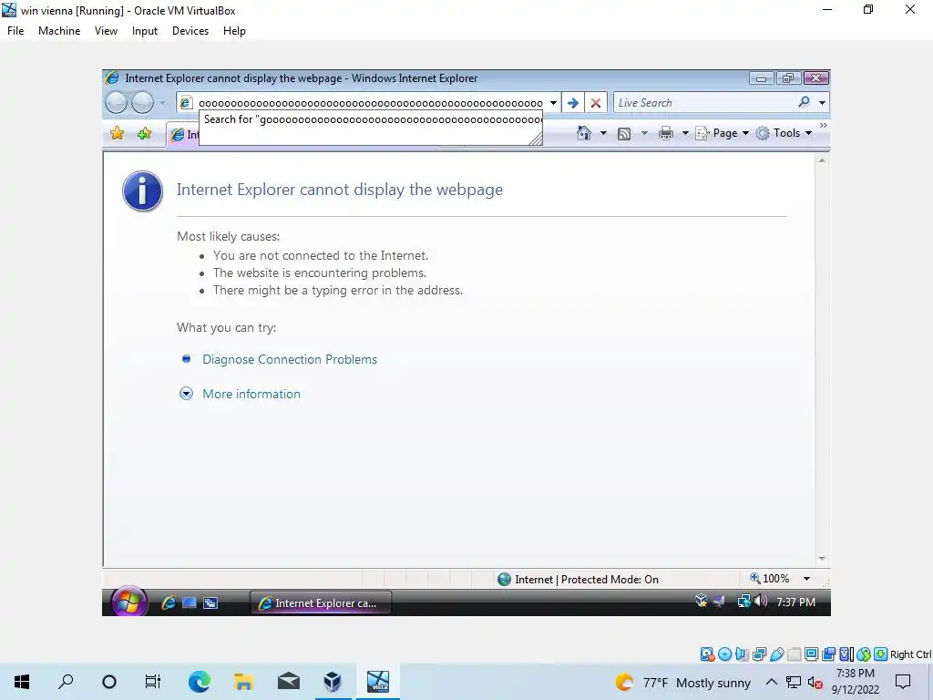Viewport: 933px width, 700px height.
Task: Click VirtualBox network status icon
Action: tap(759, 654)
